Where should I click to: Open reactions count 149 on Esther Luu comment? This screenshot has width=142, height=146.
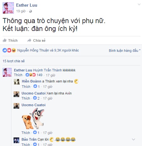39,75
